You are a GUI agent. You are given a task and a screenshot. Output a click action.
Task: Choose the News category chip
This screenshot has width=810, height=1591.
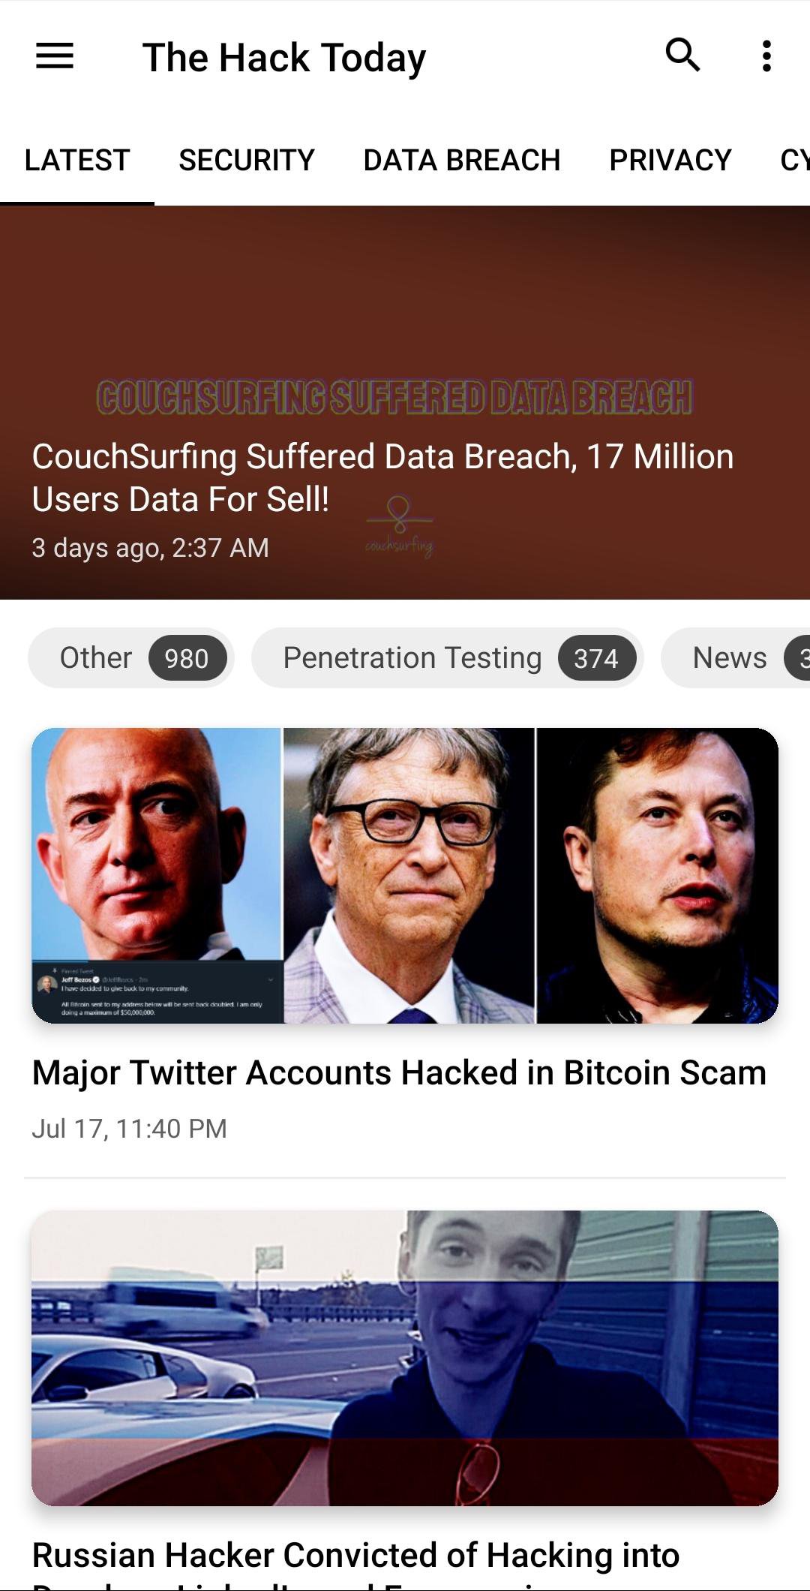[729, 658]
